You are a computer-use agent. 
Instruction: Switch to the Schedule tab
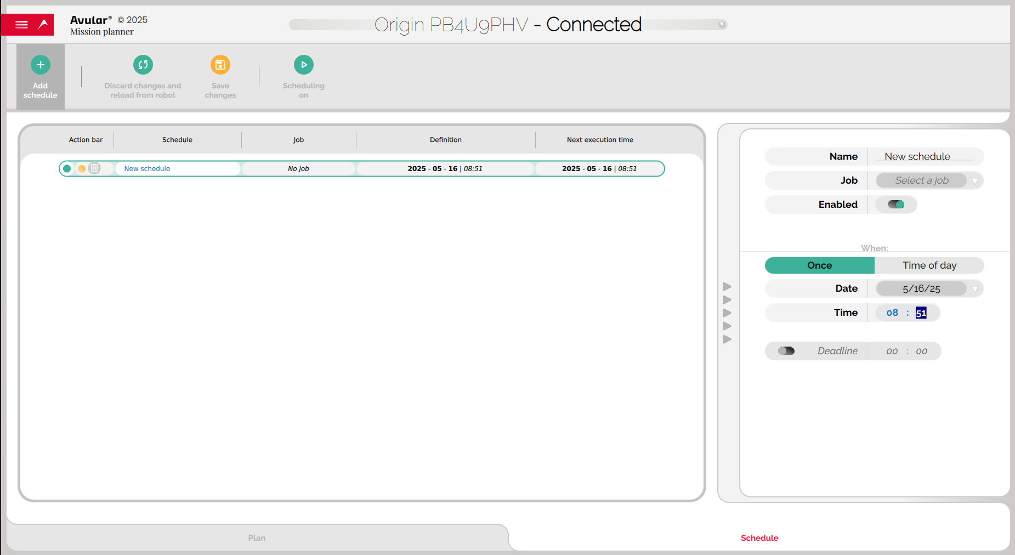click(x=759, y=538)
